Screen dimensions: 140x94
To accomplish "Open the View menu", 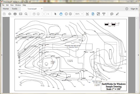I will tap(12, 5).
